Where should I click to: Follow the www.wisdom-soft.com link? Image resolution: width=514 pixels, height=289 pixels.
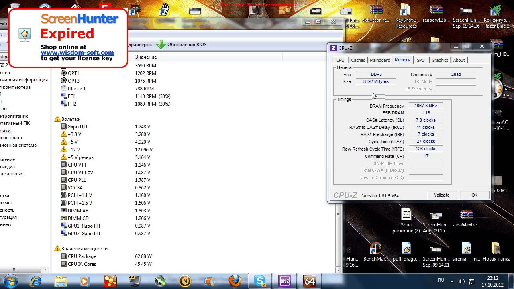pyautogui.click(x=77, y=53)
